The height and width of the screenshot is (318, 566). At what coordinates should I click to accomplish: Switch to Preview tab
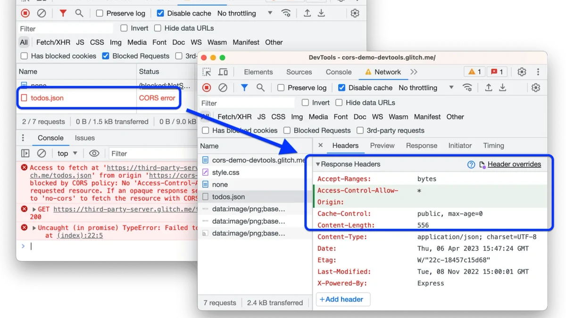coord(382,146)
